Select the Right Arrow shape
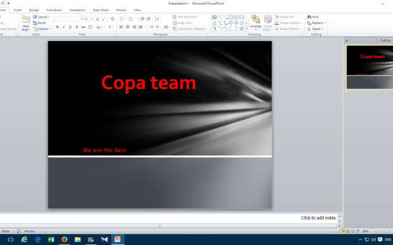Viewport: 393px width, 245px height. (x=231, y=23)
